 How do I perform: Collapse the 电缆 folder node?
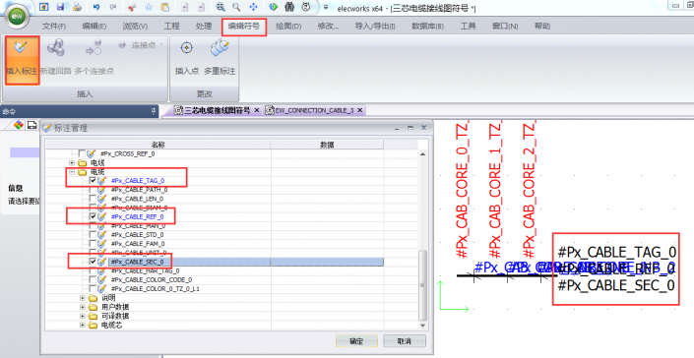[x=72, y=172]
